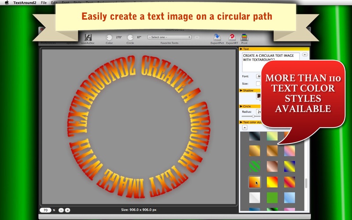352x220 pixels.
Task: Click the 'Radius:' label
Action: point(247,112)
